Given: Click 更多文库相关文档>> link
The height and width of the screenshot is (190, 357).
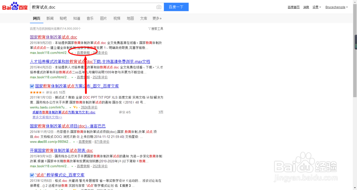Looking at the screenshot, I should pyautogui.click(x=47, y=117).
